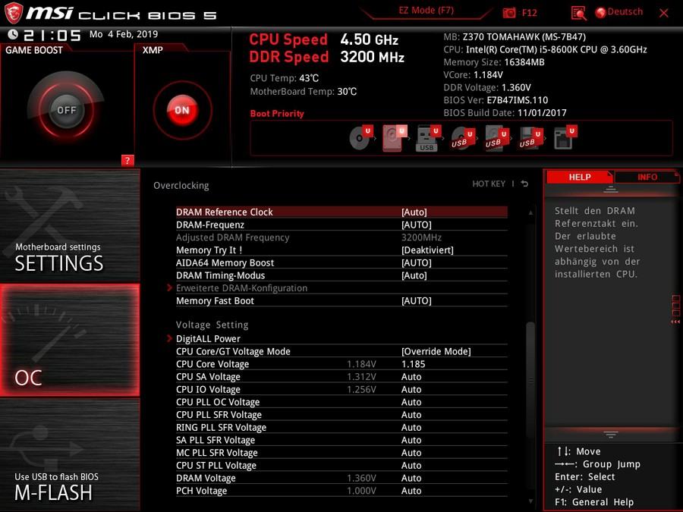The image size is (683, 512).
Task: Select the highlighted hard disk boot device icon
Action: pos(394,137)
